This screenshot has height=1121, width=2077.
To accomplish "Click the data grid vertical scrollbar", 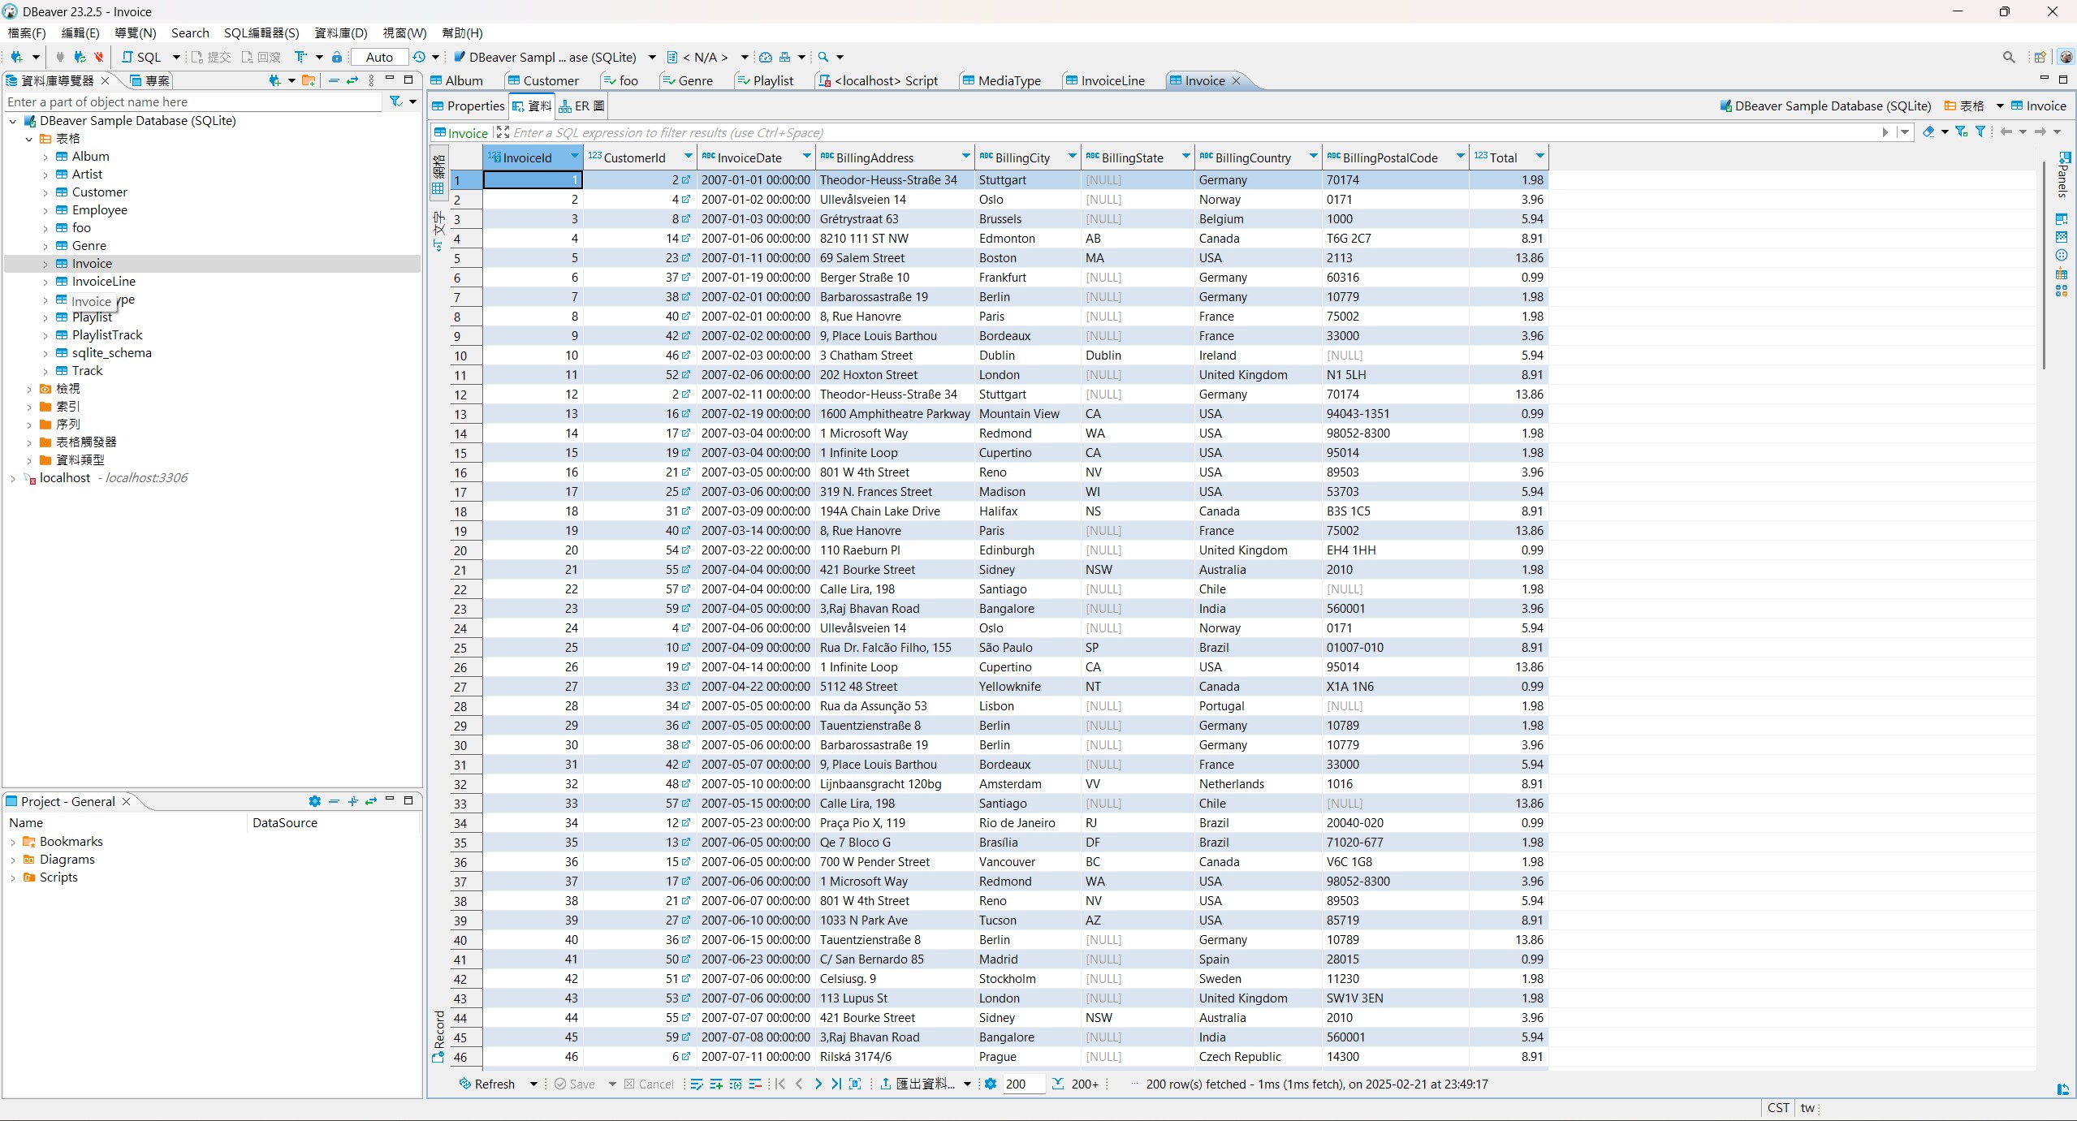I will tap(2043, 265).
